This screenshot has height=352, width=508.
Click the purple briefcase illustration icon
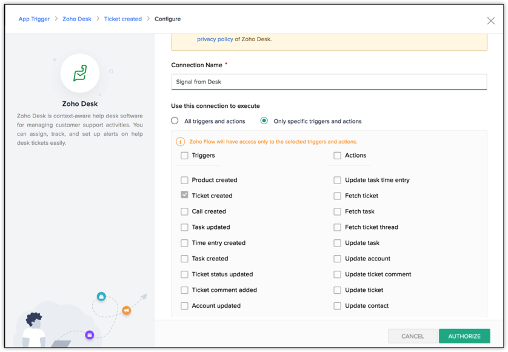89,334
